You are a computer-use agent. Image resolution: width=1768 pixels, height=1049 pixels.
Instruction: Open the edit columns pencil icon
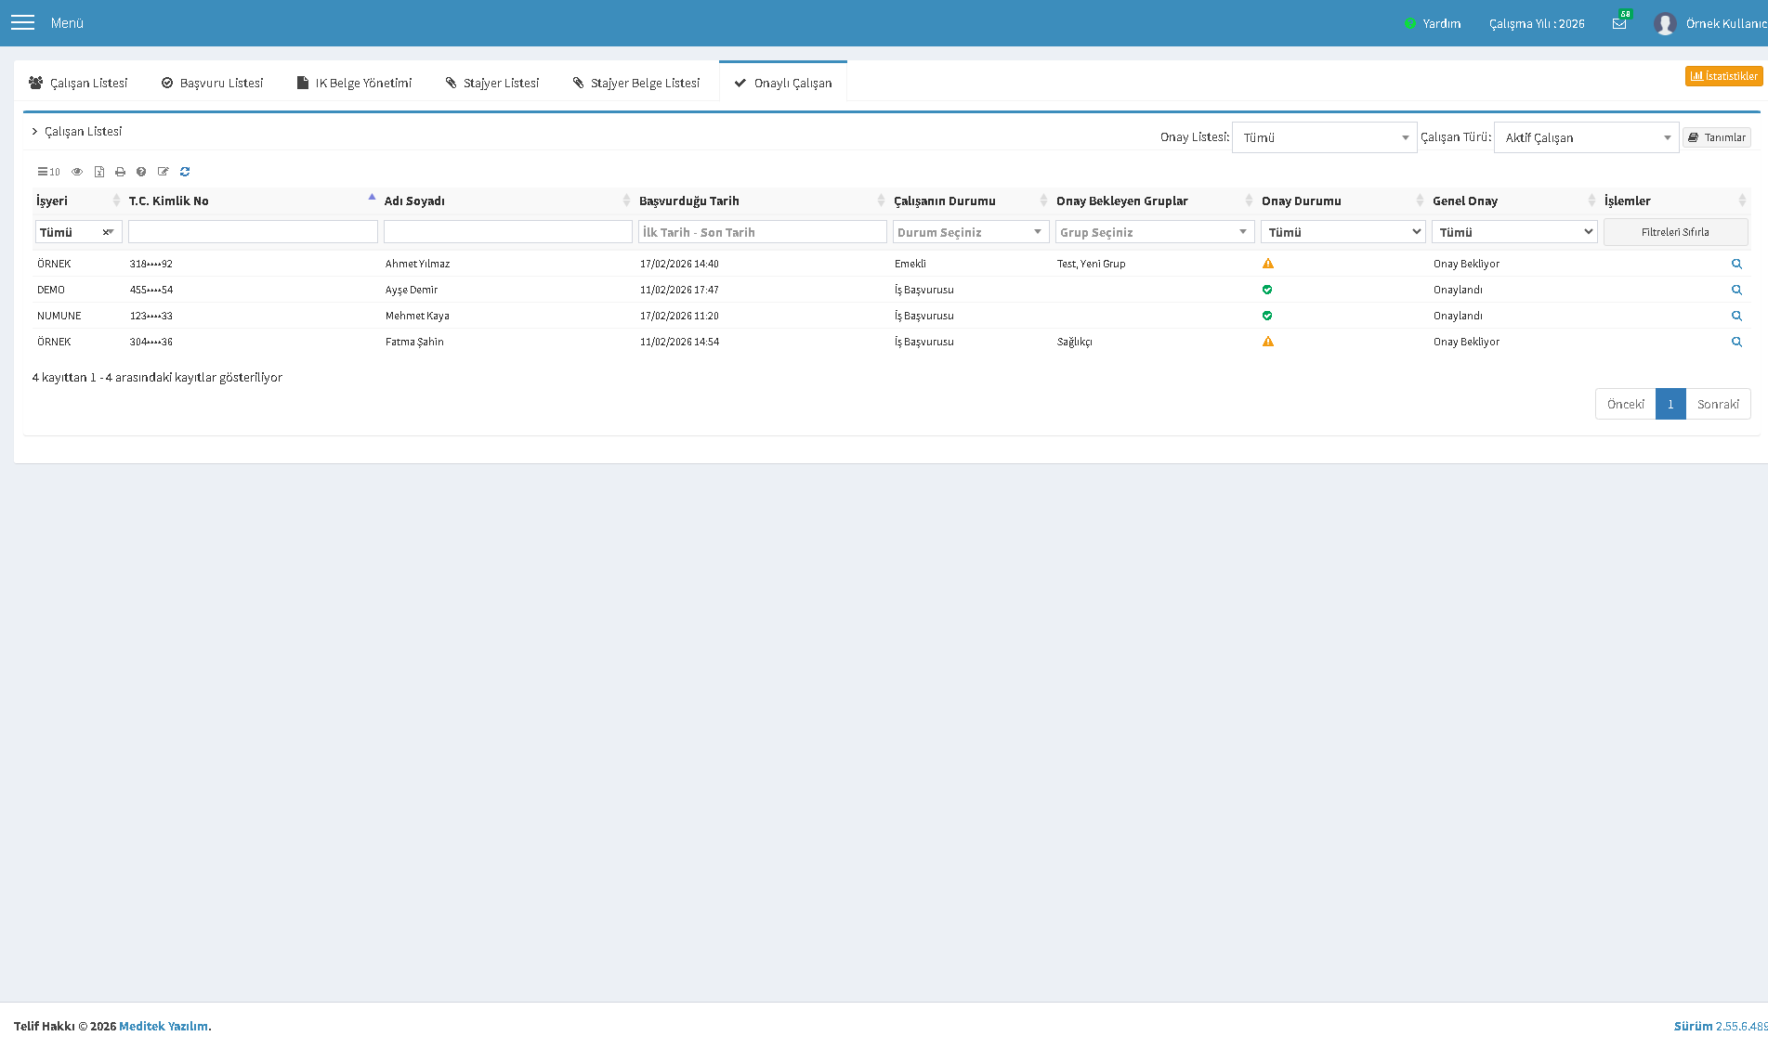pos(164,172)
